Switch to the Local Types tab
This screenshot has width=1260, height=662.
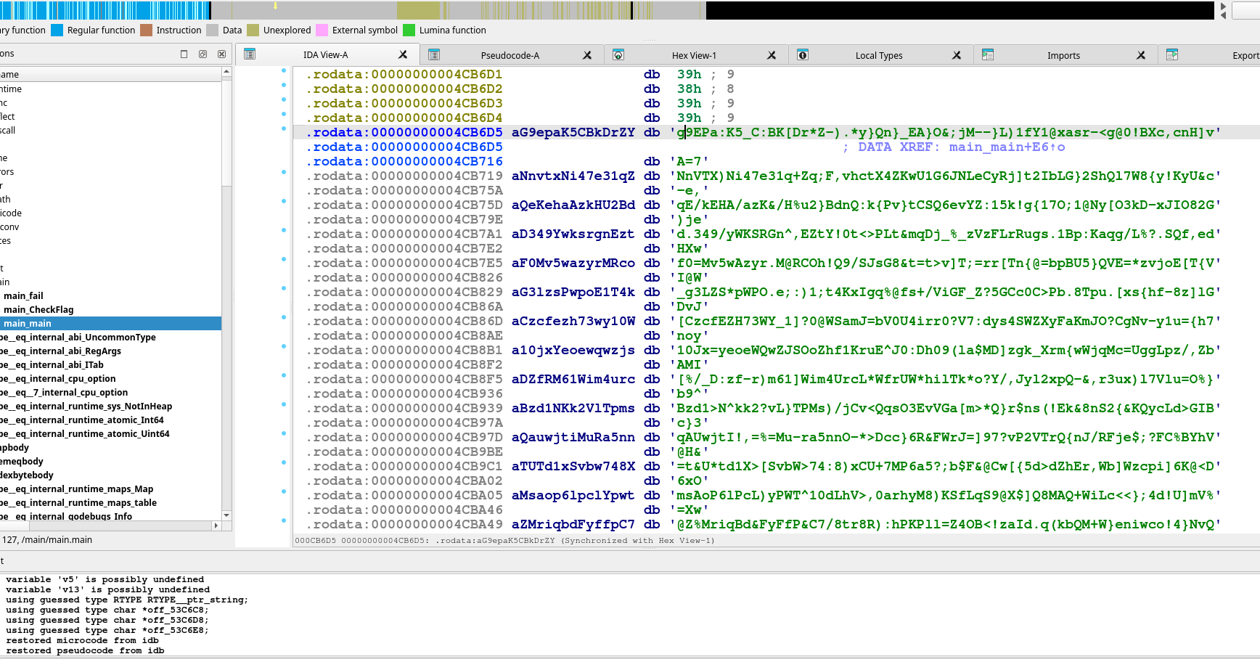[878, 55]
